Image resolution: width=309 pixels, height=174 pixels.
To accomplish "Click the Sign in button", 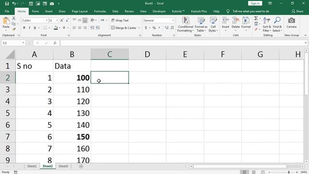I will 255,3.
